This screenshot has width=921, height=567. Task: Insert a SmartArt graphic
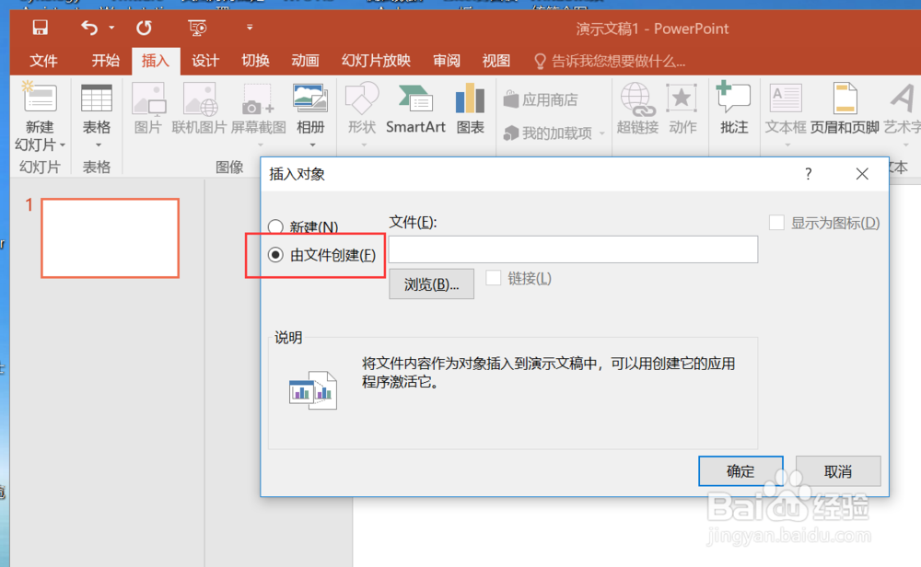coord(415,108)
